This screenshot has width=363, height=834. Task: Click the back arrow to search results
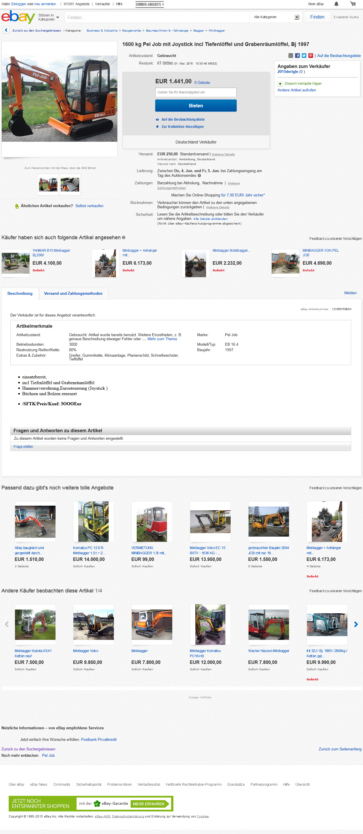click(x=6, y=30)
